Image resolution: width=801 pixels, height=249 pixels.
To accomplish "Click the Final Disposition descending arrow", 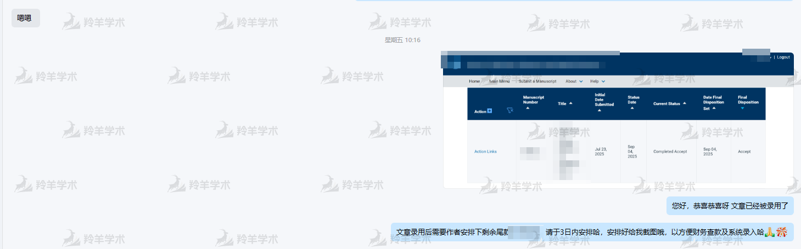I will pos(742,108).
